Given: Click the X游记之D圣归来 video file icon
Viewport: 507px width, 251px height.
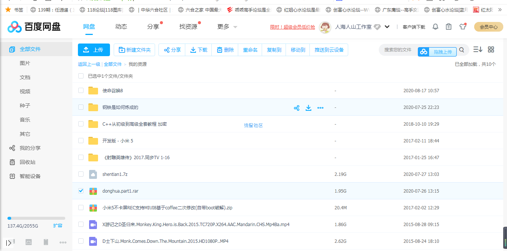Looking at the screenshot, I should (x=93, y=224).
